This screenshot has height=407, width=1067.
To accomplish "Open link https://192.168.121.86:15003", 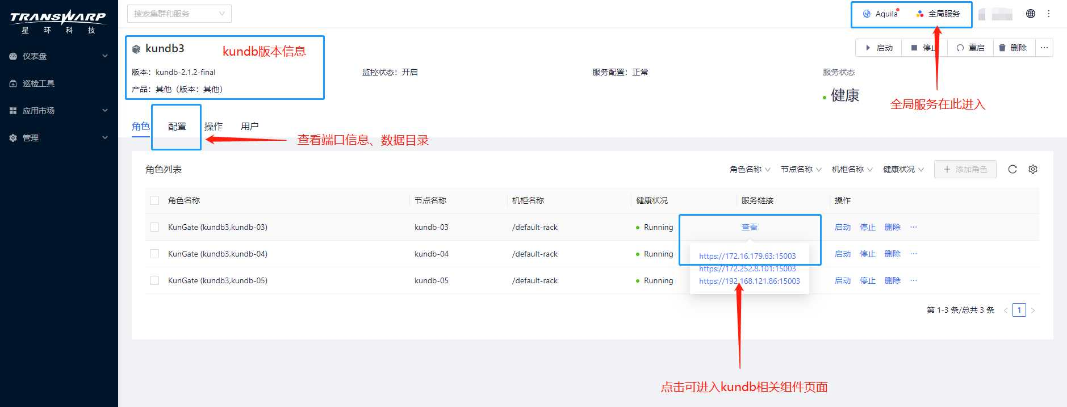I will pos(750,281).
